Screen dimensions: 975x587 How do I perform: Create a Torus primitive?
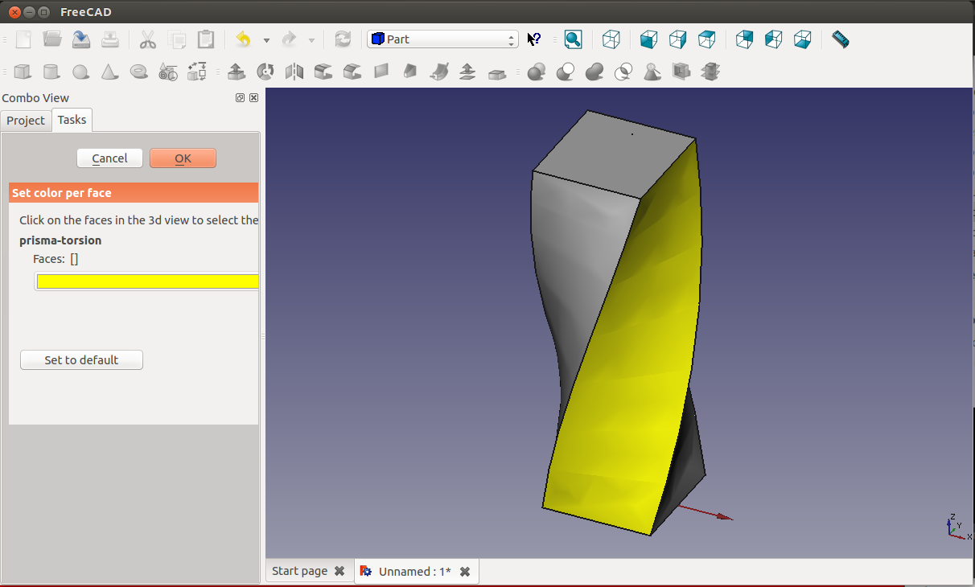tap(138, 72)
